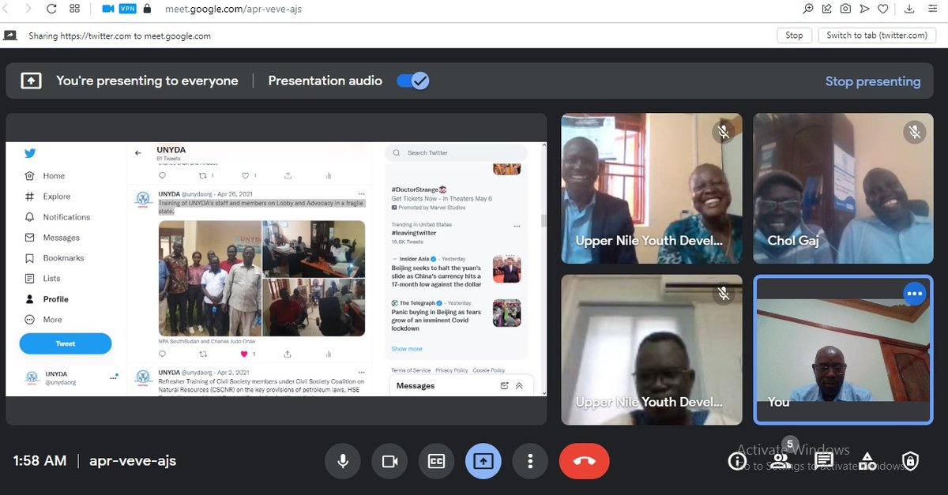Viewport: 948px width, 495px height.
Task: Click the Twitter bird logo in shared screen
Action: click(29, 153)
